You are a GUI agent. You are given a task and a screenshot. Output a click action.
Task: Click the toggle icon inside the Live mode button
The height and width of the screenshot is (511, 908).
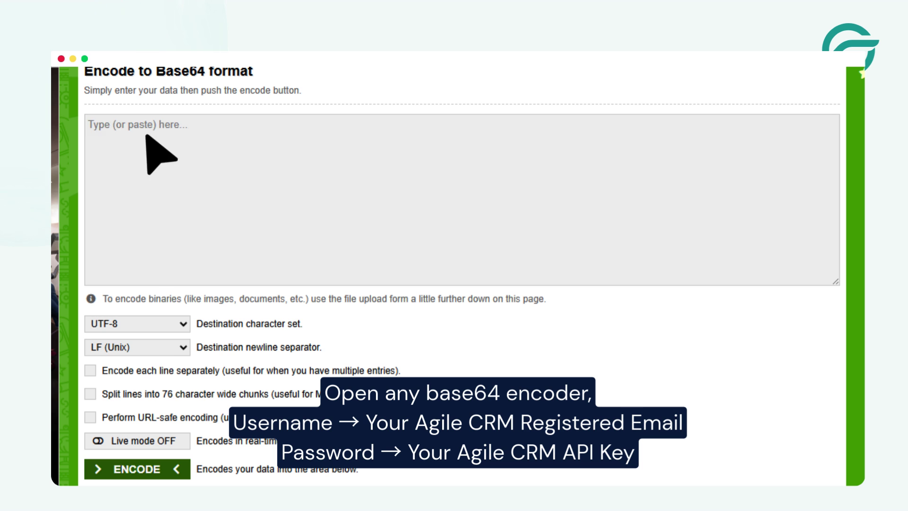pos(98,441)
